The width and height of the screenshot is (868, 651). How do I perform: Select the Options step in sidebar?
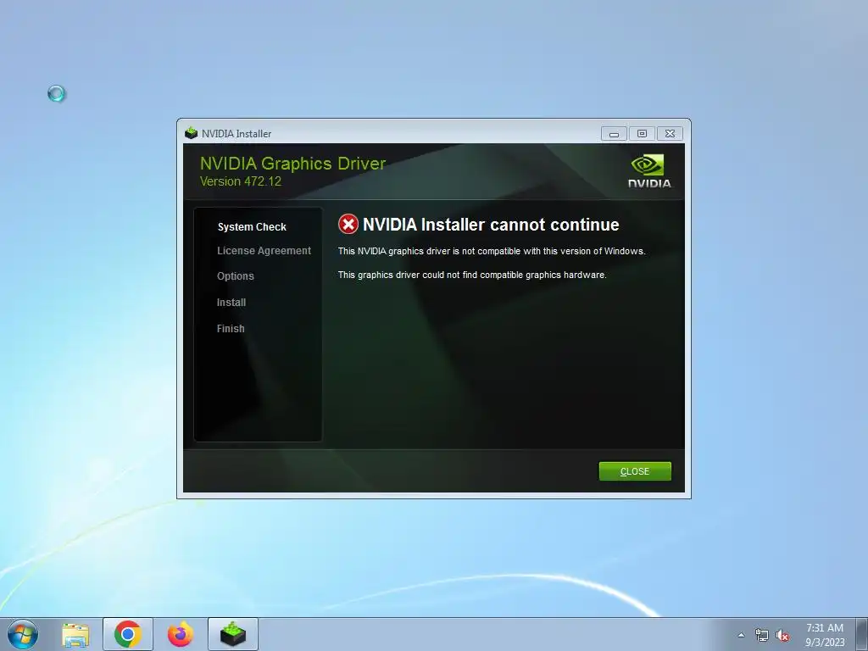[x=236, y=275]
